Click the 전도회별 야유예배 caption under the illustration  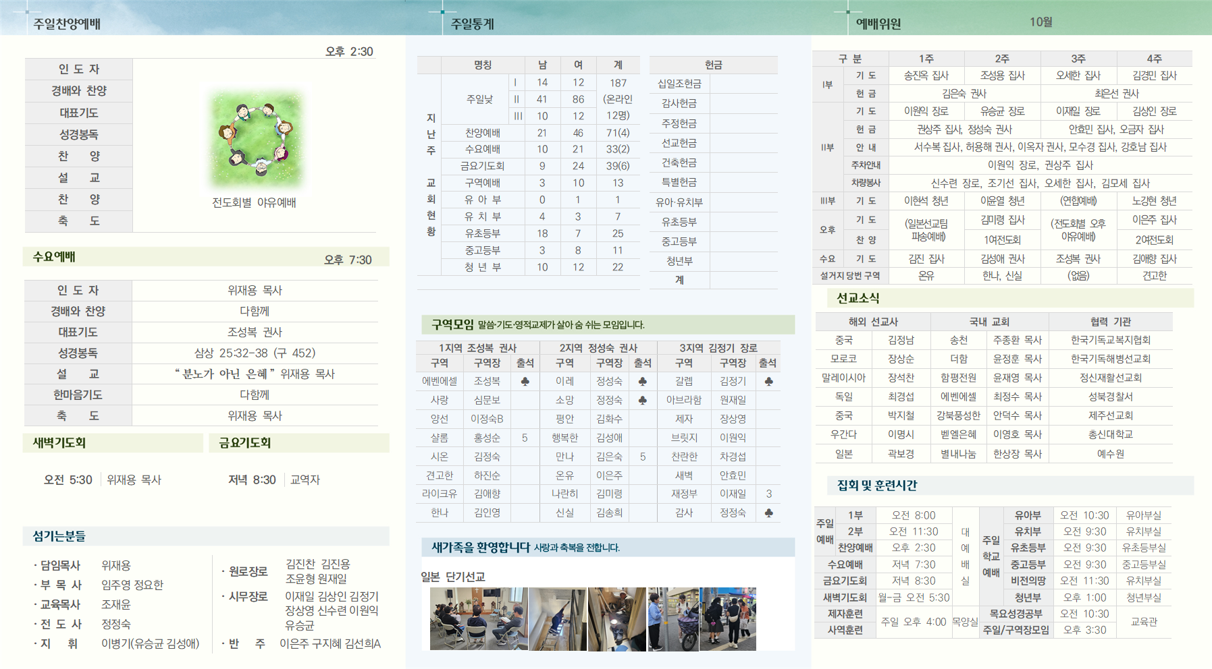[x=254, y=202]
